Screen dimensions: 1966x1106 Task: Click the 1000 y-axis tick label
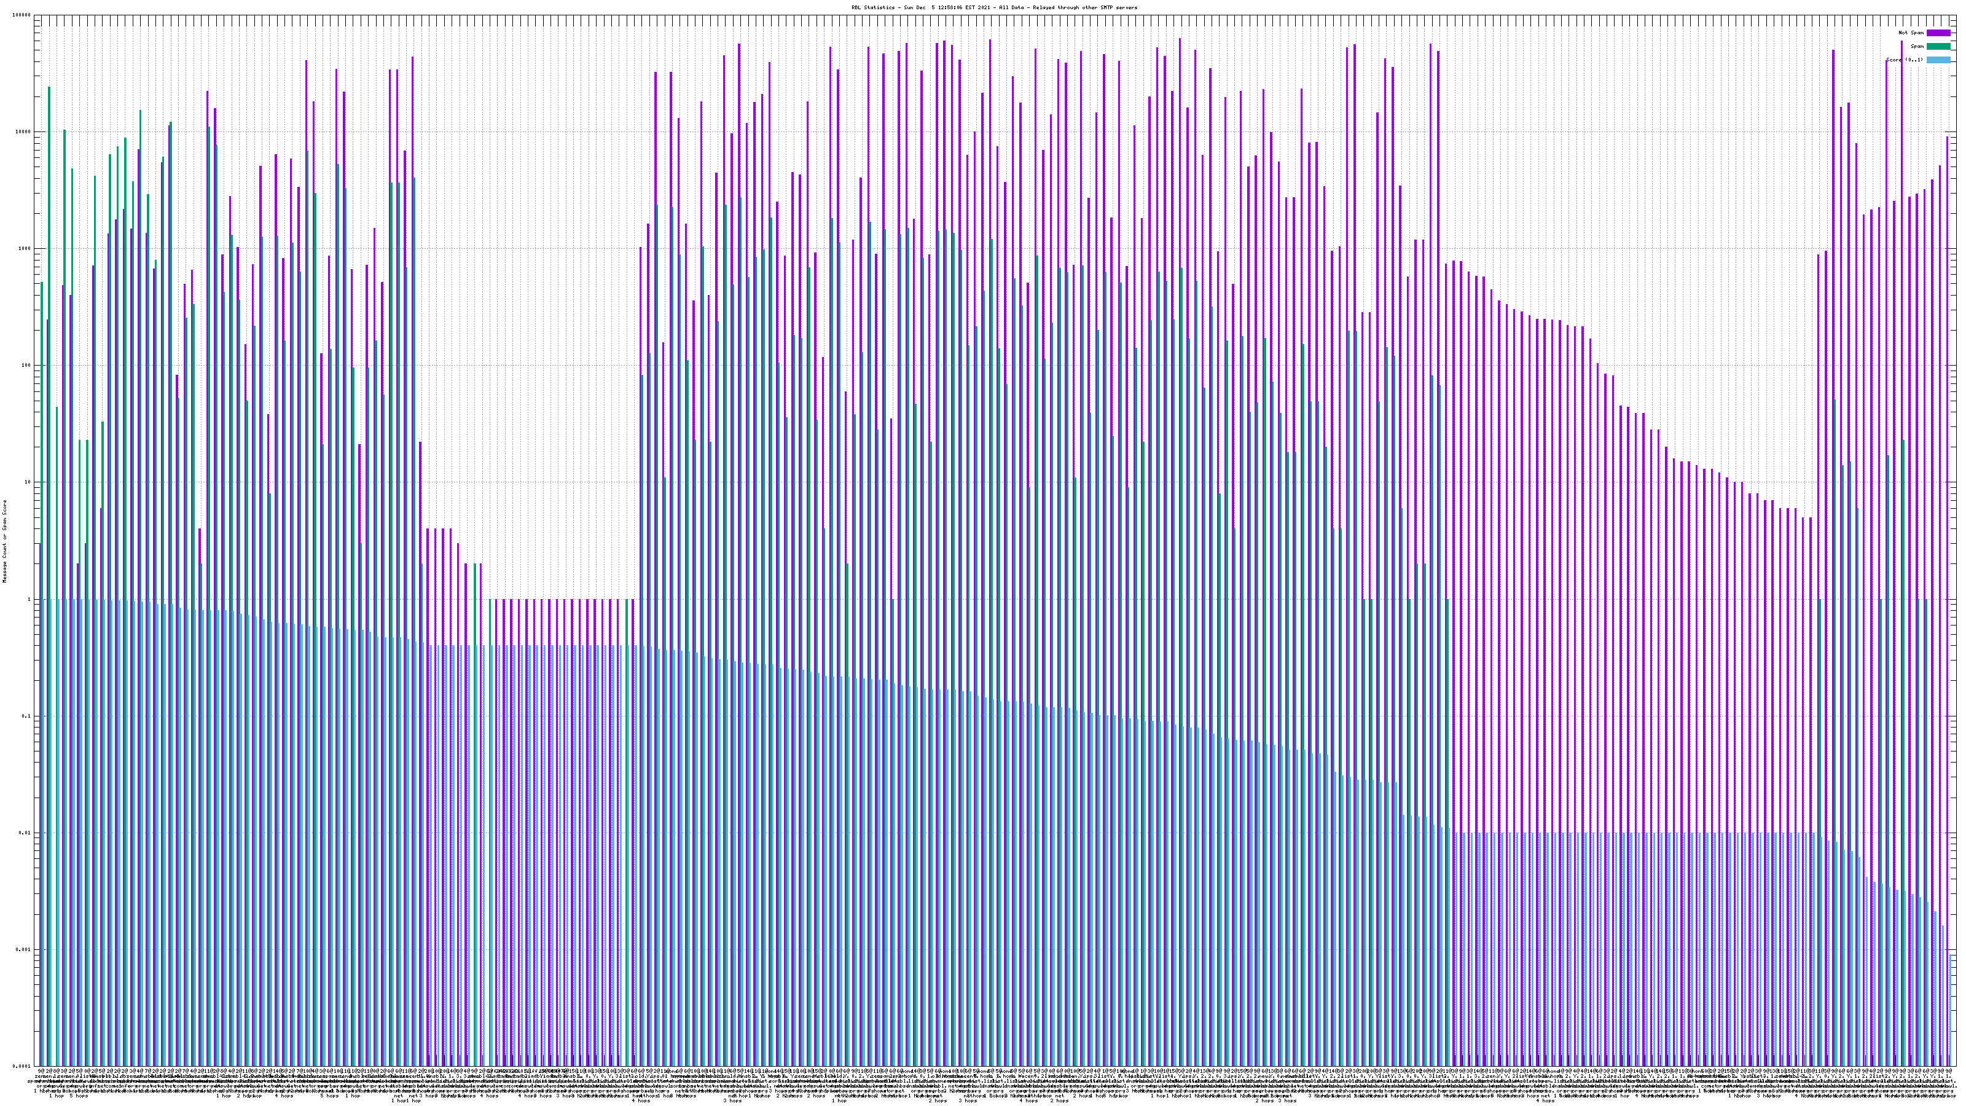coord(25,249)
